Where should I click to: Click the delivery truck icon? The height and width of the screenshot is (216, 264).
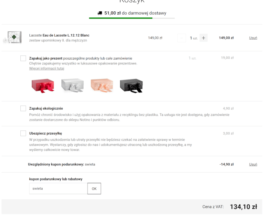click(100, 13)
